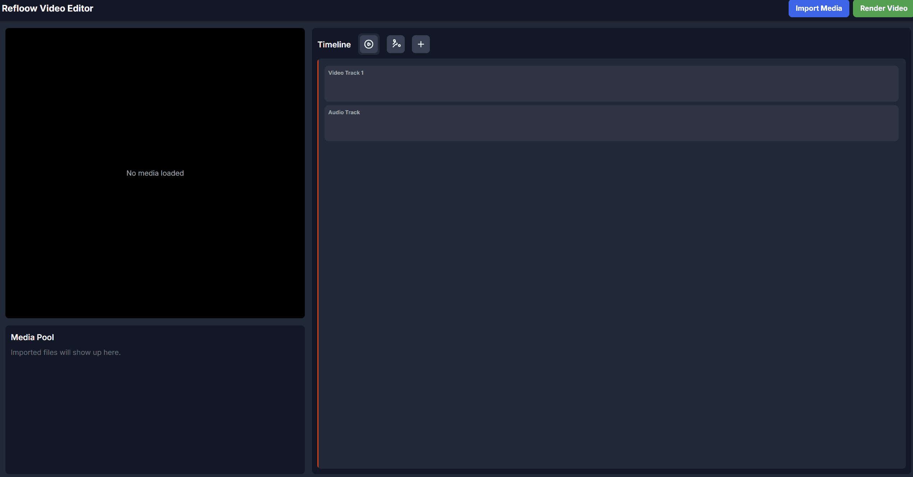Click the Media Pool panel heading

(x=32, y=337)
